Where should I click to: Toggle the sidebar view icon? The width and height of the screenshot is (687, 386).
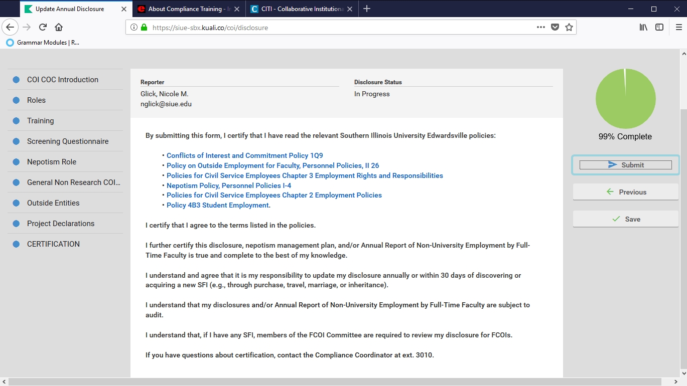coord(659,27)
